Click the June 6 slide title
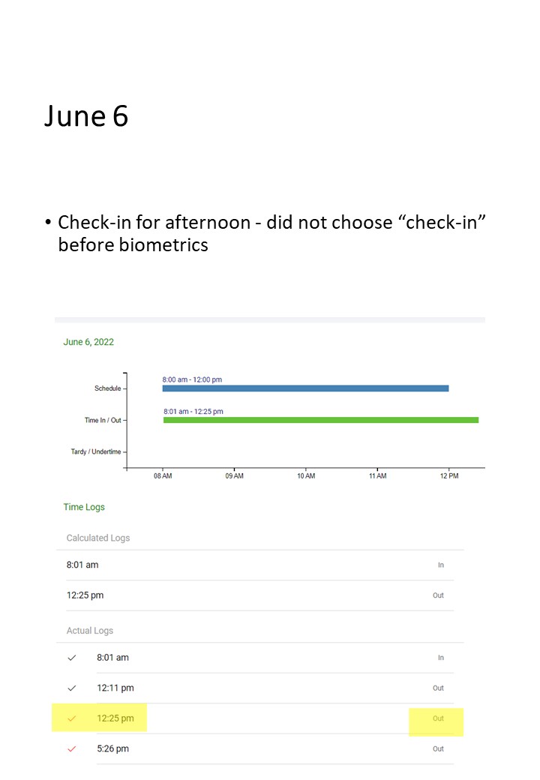The width and height of the screenshot is (540, 780). pyautogui.click(x=86, y=116)
